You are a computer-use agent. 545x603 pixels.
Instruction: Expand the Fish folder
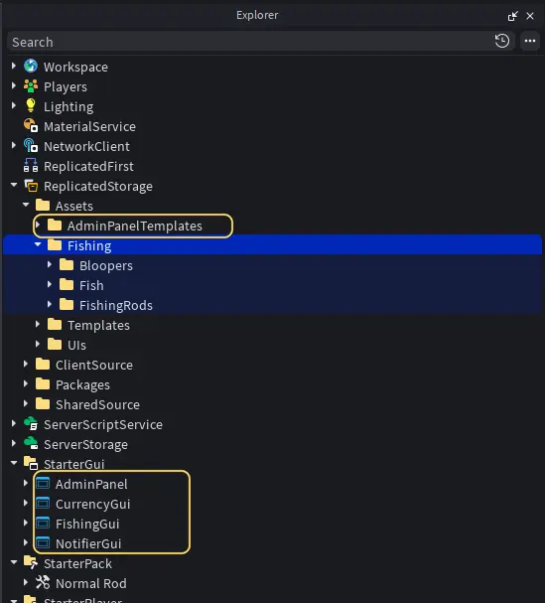tap(50, 284)
